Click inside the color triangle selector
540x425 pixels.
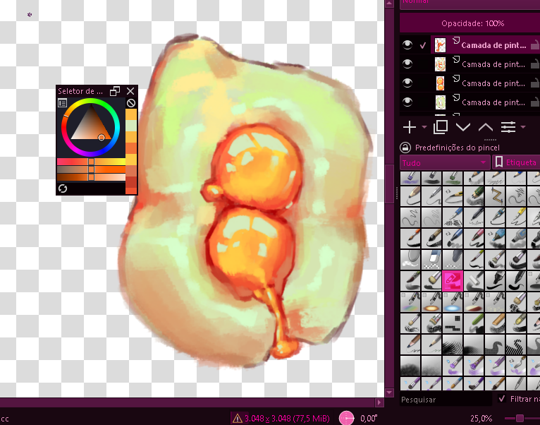point(90,126)
